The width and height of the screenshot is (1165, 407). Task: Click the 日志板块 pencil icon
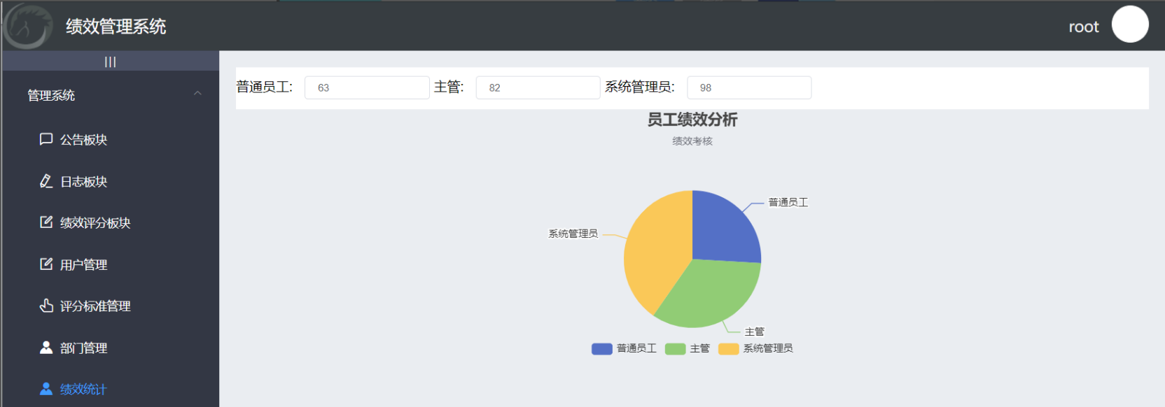(x=46, y=181)
